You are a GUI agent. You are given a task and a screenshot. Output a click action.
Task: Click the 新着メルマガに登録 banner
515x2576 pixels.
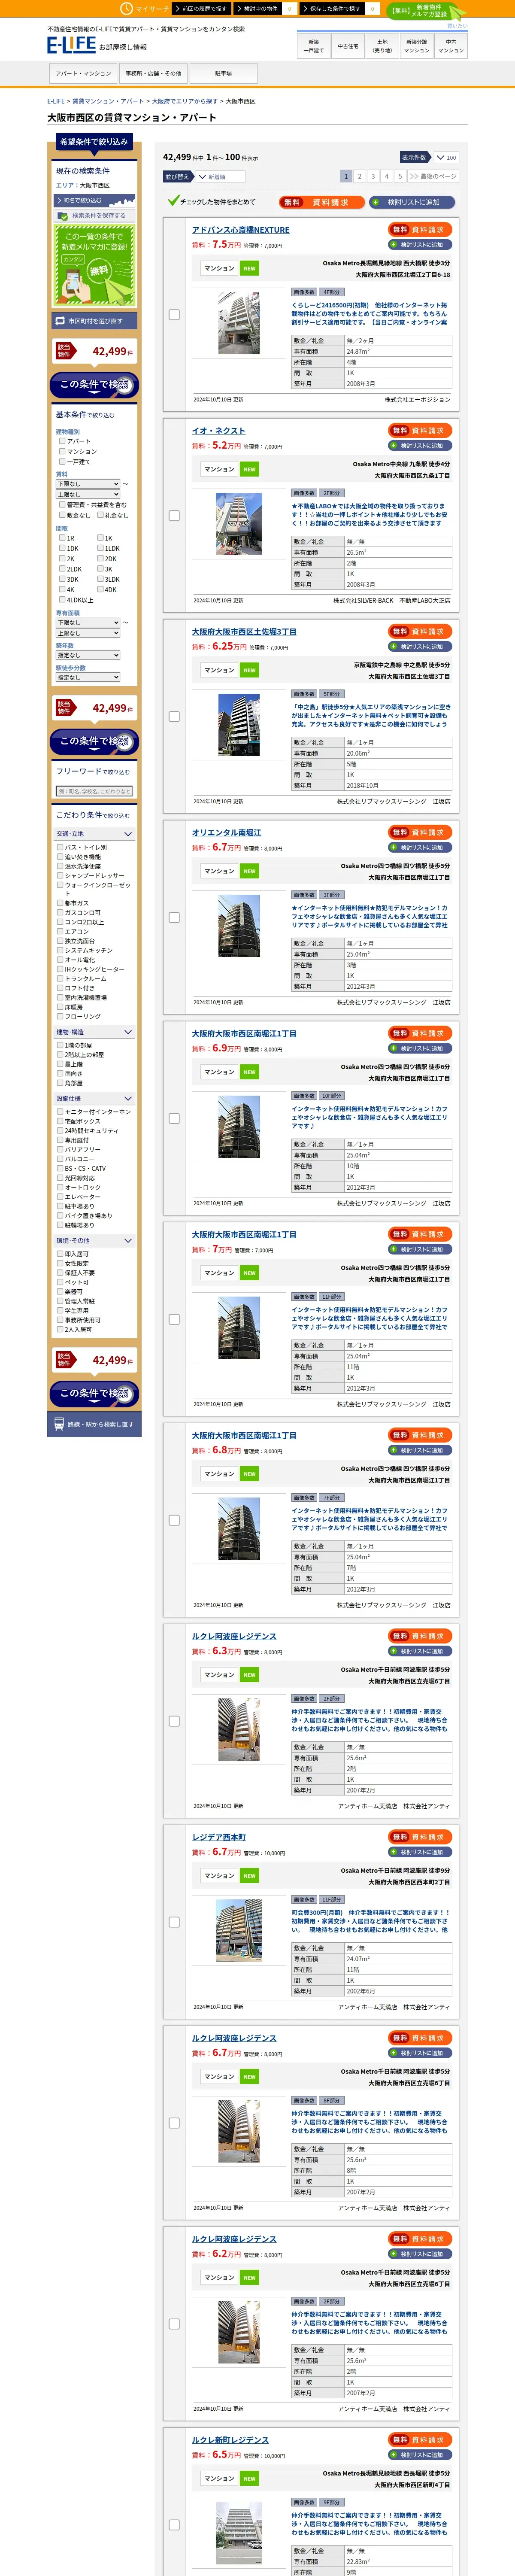94,265
